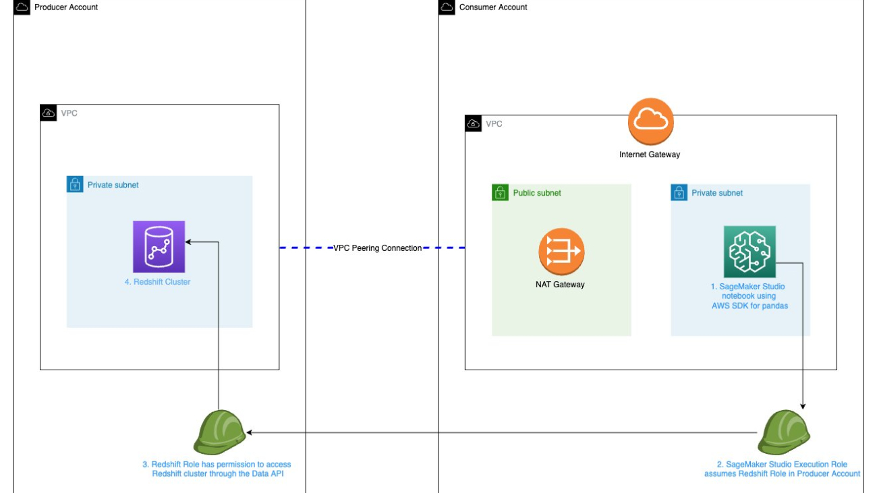Select the NAT Gateway icon
Viewport: 877px width, 493px height.
(561, 251)
